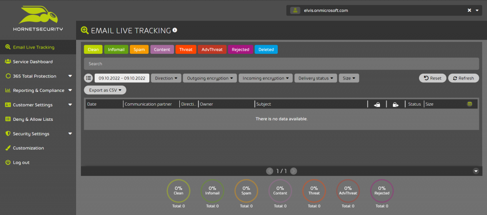Open the Export as CSV dropdown
Image resolution: width=487 pixels, height=215 pixels.
click(x=105, y=90)
